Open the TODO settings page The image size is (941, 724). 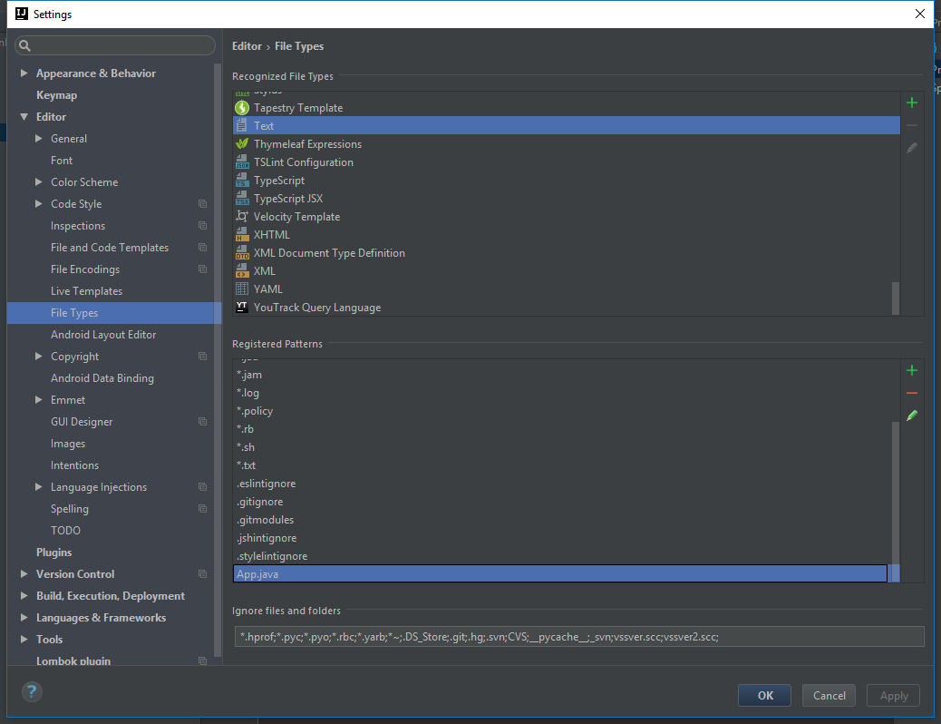point(65,531)
